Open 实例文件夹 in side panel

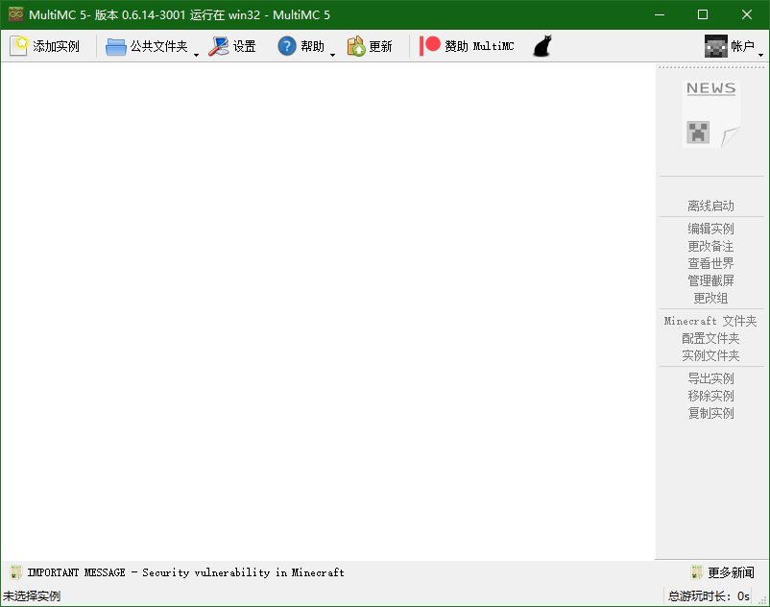pos(710,355)
